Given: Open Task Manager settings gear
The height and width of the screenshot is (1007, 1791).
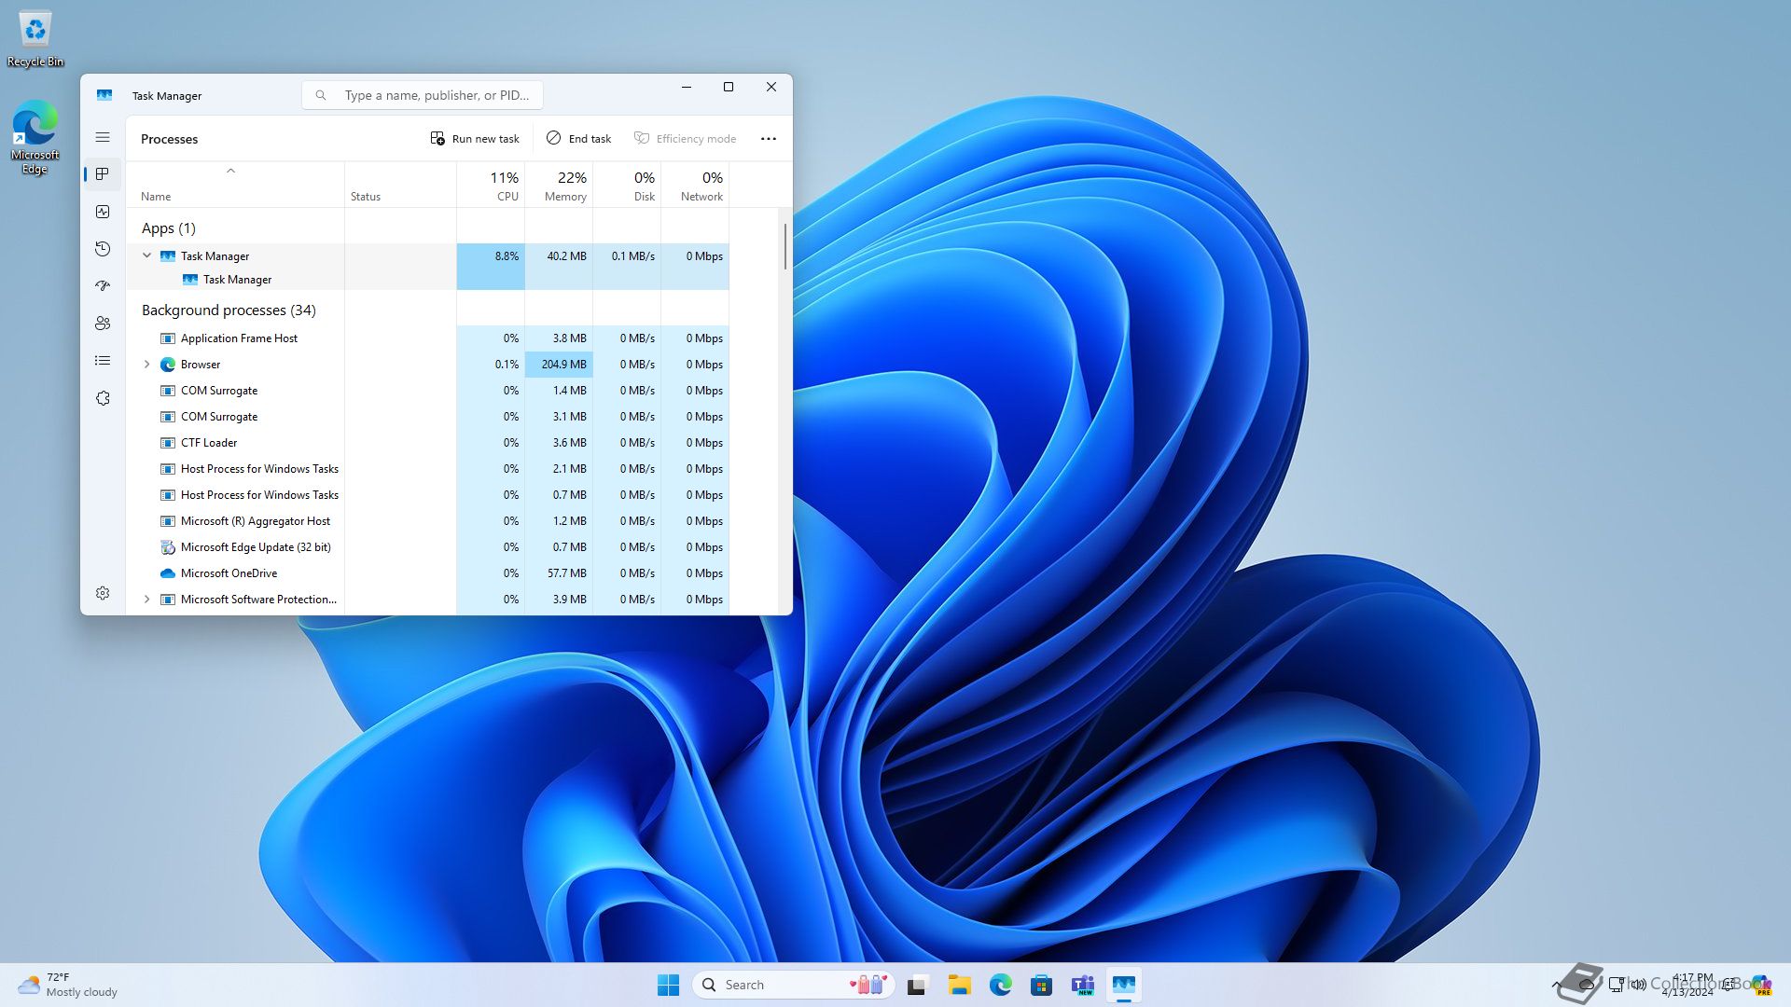Looking at the screenshot, I should 103,593.
